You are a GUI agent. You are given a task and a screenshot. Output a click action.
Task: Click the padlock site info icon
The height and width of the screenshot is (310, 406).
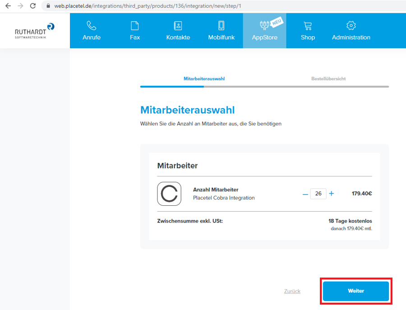click(x=48, y=6)
